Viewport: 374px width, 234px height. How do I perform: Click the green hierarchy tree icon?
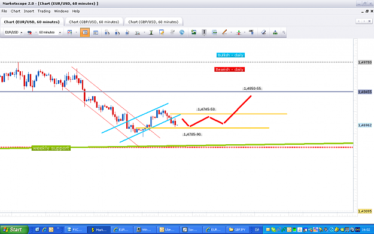275,32
